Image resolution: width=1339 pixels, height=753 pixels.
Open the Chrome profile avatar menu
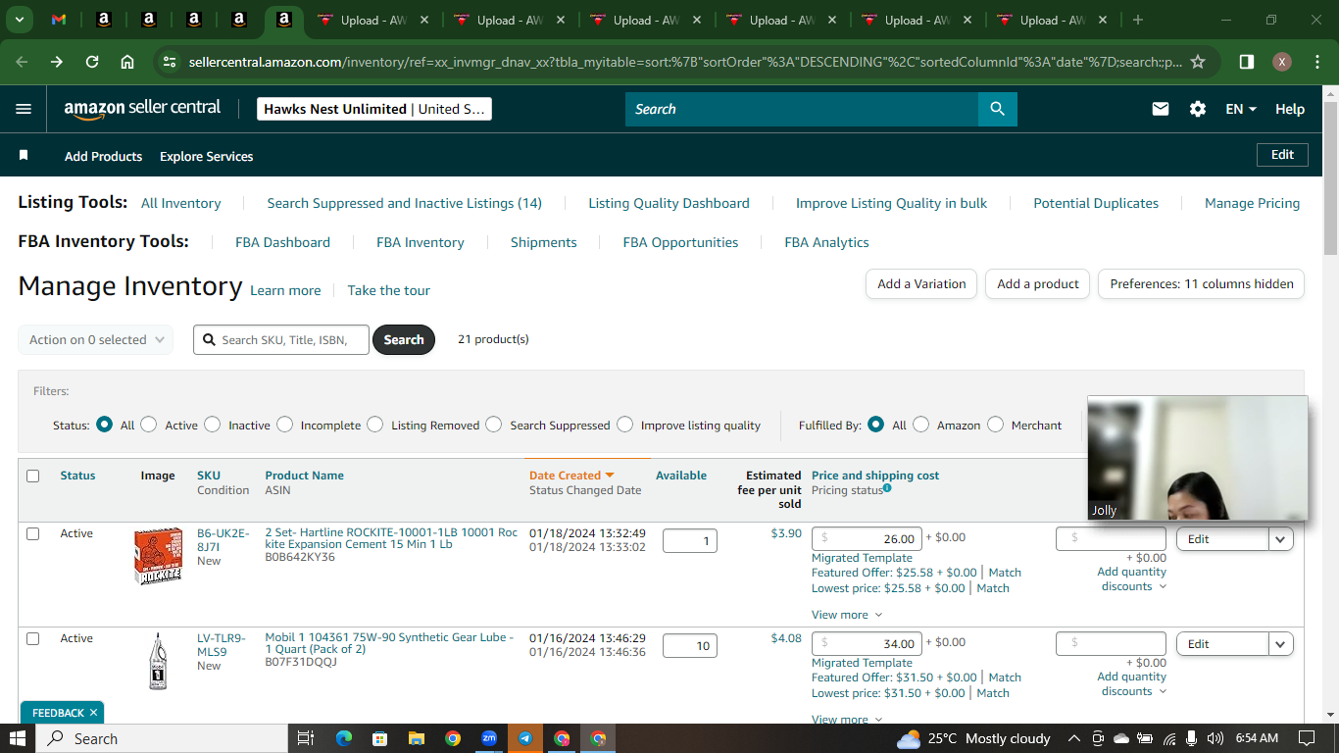tap(1282, 62)
